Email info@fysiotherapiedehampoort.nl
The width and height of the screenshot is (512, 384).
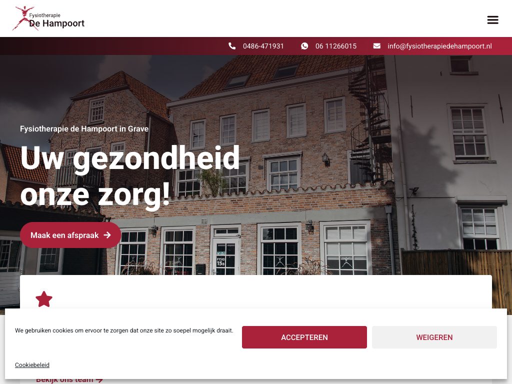439,46
